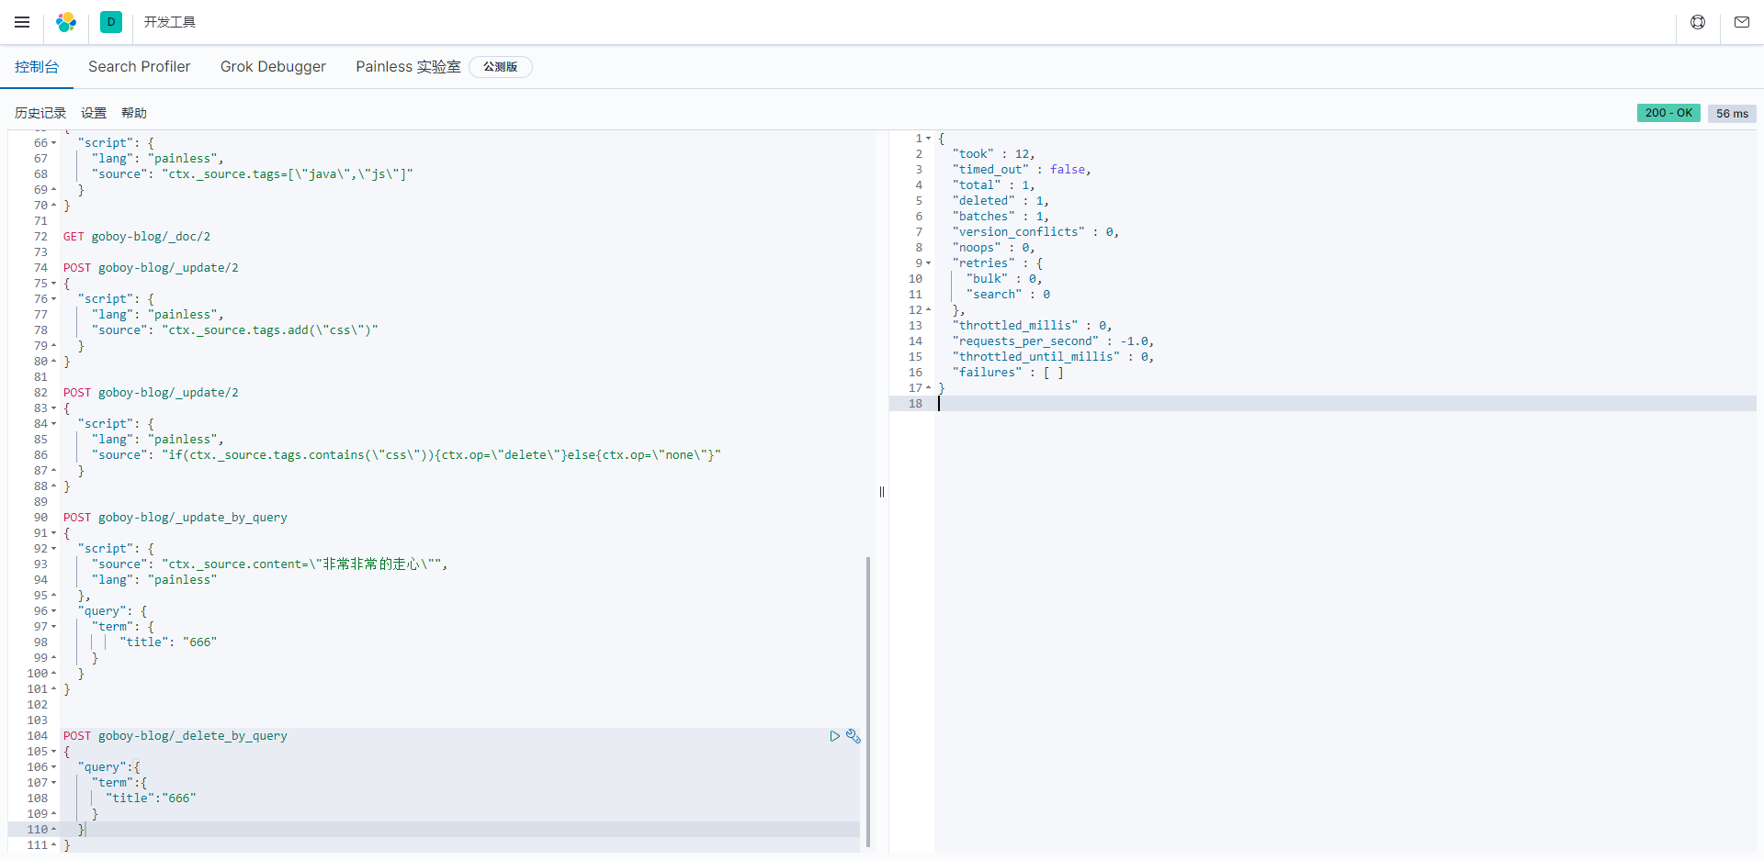The height and width of the screenshot is (860, 1764).
Task: Open the help menu icon in header
Action: click(1698, 22)
